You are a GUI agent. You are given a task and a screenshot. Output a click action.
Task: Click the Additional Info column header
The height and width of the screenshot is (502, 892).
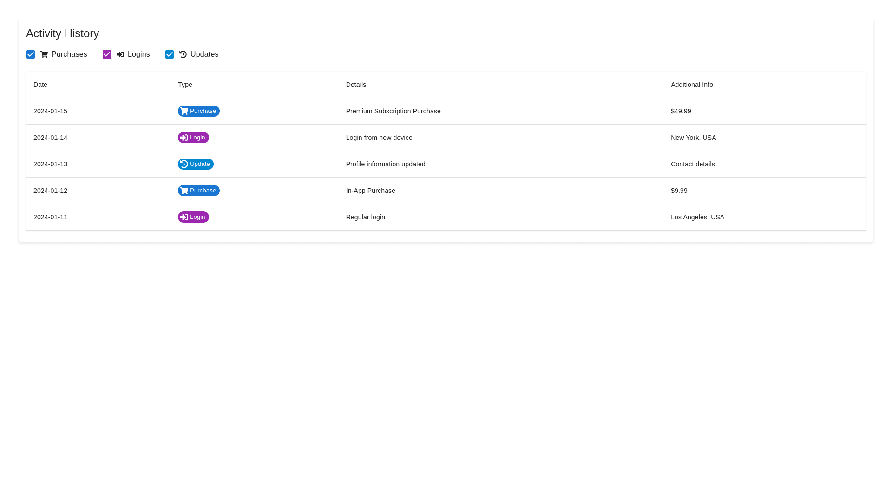pos(692,85)
